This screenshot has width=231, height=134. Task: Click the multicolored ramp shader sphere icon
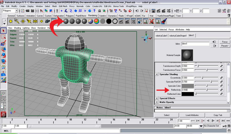(x=97, y=21)
